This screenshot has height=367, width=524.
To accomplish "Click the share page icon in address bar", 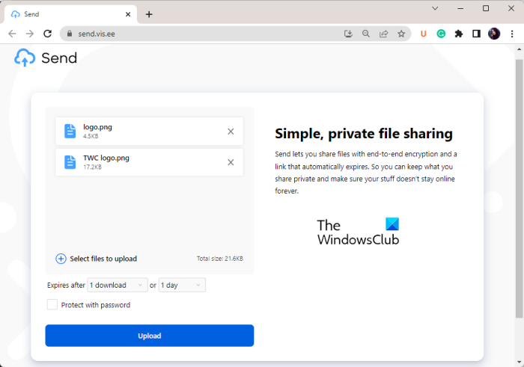I will point(383,34).
